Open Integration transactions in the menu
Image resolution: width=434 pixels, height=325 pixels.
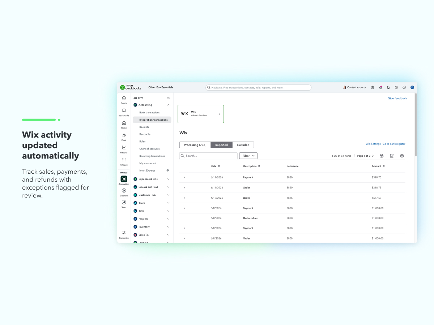pos(152,120)
